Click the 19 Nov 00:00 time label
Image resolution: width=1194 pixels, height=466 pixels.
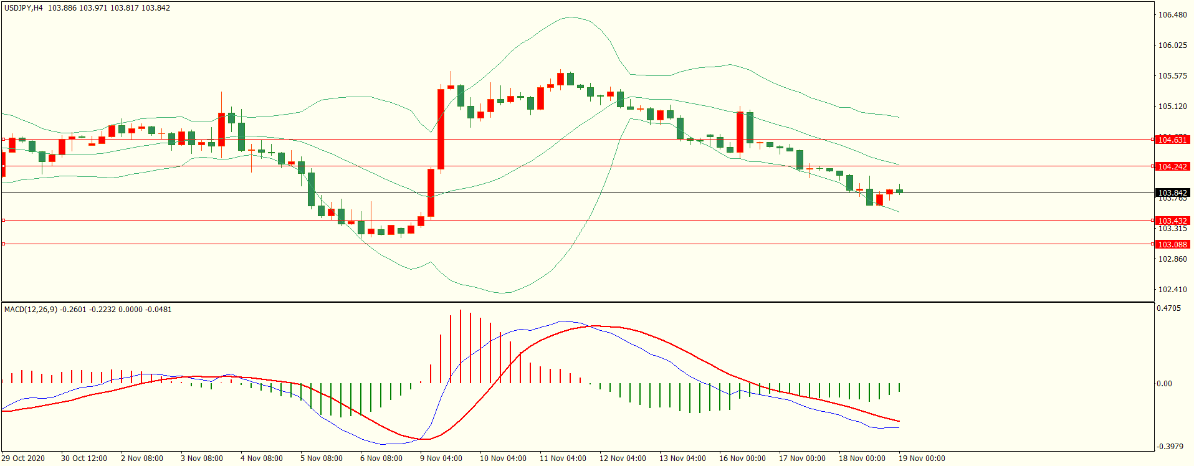point(922,459)
